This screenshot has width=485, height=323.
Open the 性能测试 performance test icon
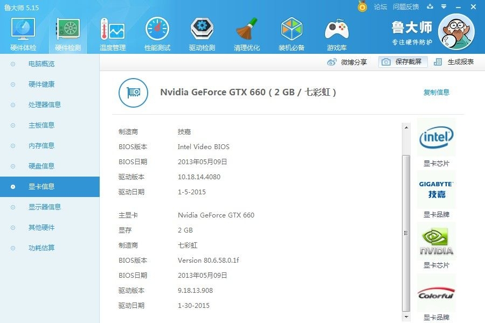pyautogui.click(x=157, y=33)
